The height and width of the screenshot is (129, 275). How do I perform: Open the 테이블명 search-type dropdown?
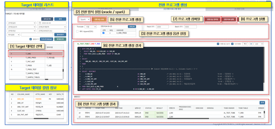pos(13,35)
